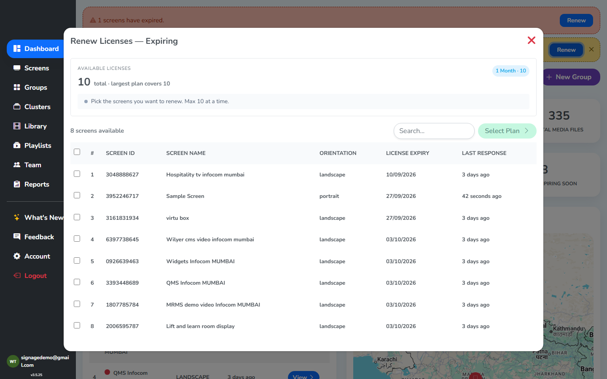Click the Select Plan button
The height and width of the screenshot is (379, 607).
click(507, 131)
